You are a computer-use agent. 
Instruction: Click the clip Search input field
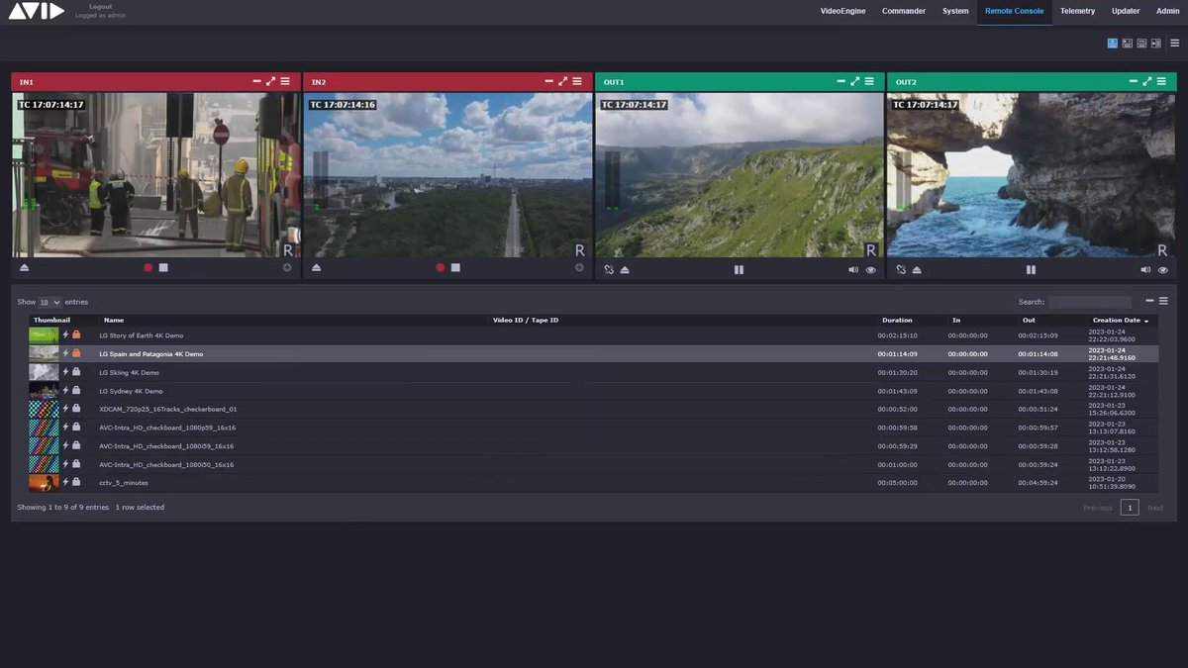click(x=1090, y=302)
